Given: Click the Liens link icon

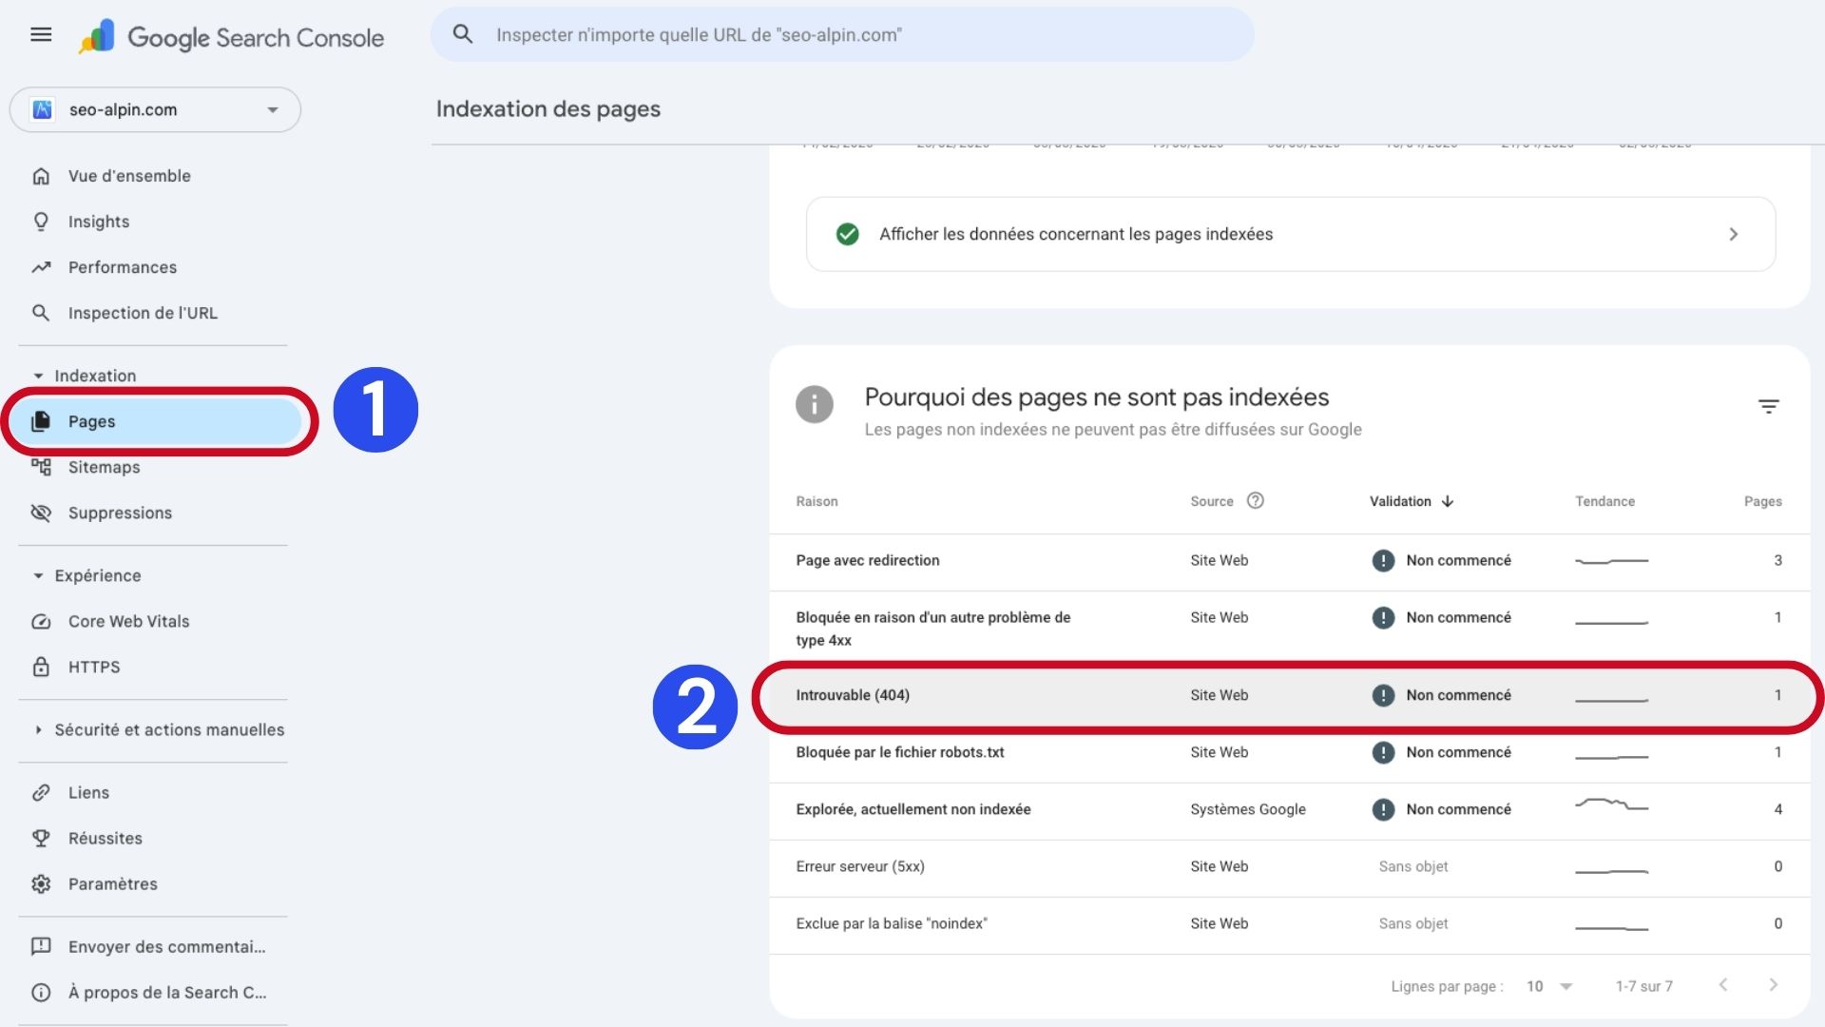Looking at the screenshot, I should click(41, 792).
